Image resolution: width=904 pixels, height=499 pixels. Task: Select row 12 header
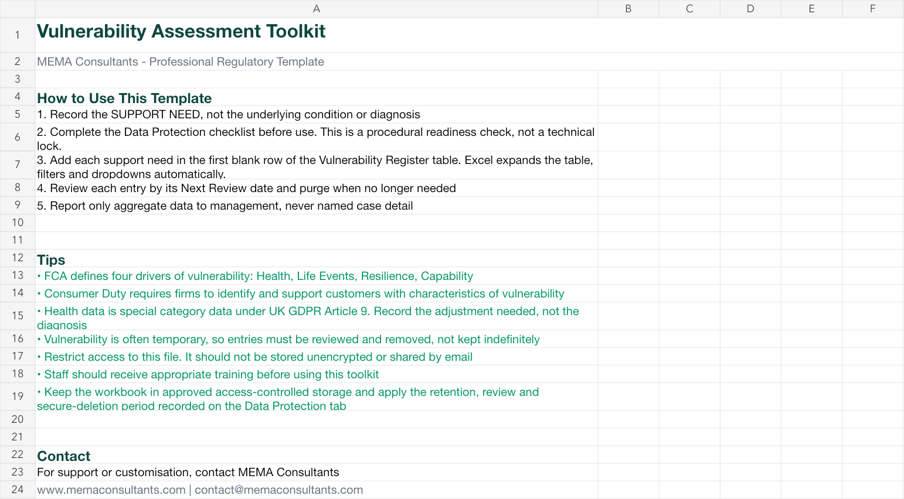[18, 258]
